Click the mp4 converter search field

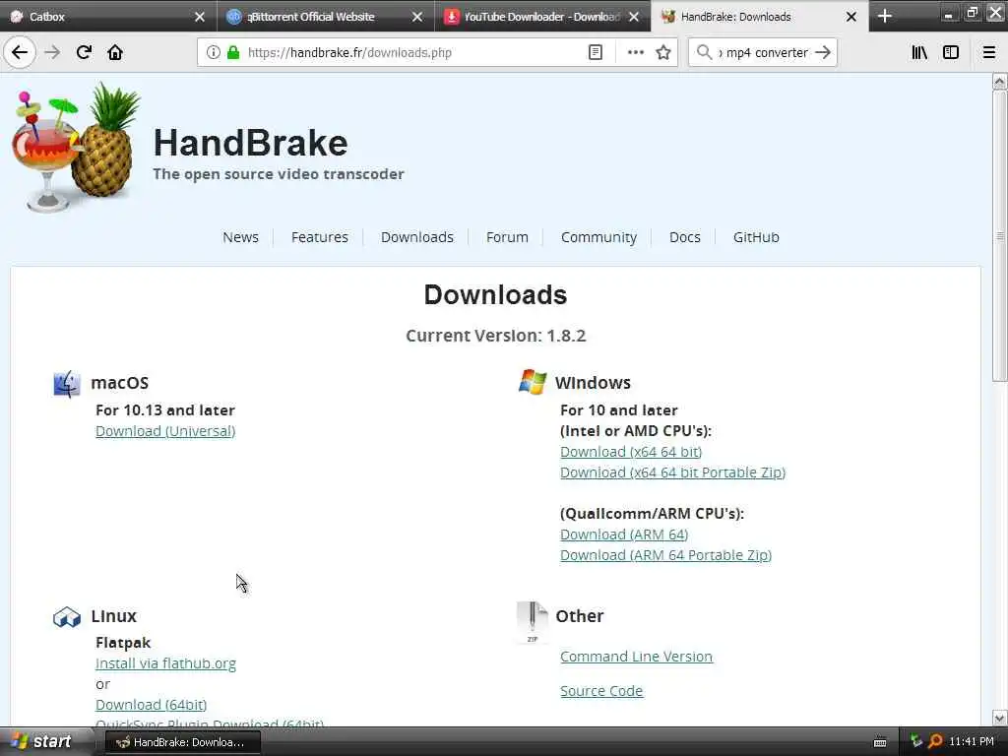(763, 52)
